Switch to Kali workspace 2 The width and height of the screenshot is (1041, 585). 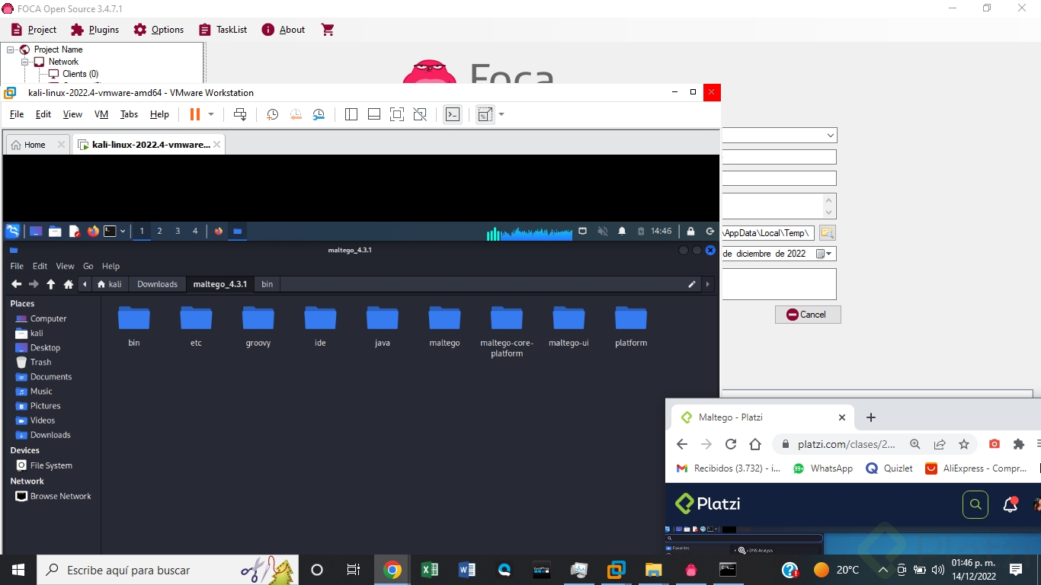point(159,231)
